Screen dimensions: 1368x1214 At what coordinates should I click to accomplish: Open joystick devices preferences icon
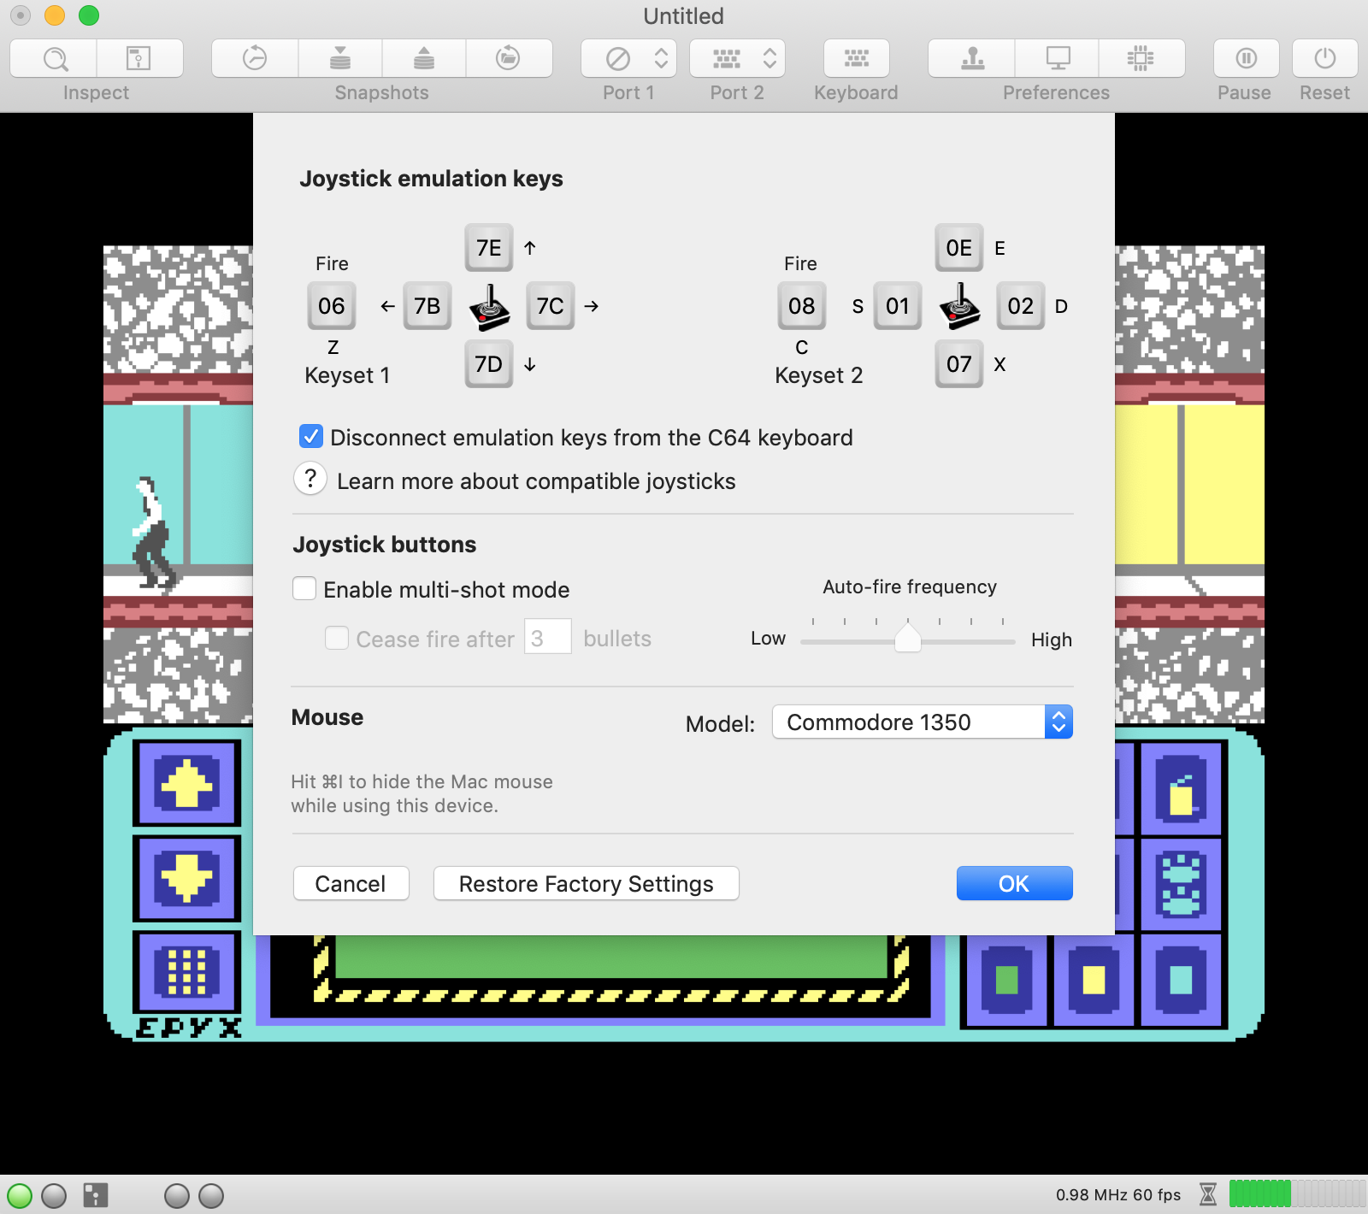pos(972,58)
